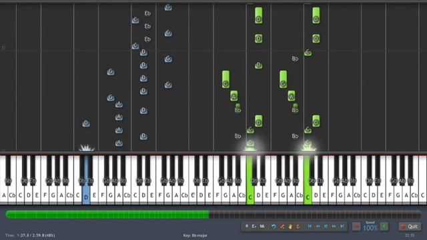This screenshot has height=240, width=427.
Task: Pause the song playback
Action: point(326,227)
